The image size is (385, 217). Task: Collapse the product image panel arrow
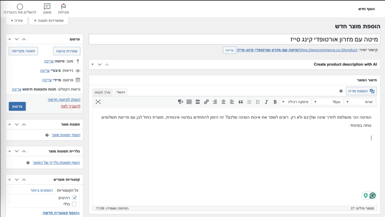coord(9,124)
